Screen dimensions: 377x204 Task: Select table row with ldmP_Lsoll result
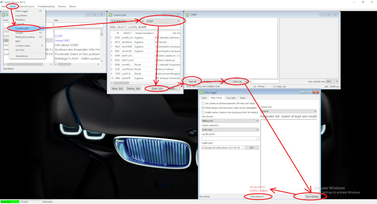(x=145, y=60)
